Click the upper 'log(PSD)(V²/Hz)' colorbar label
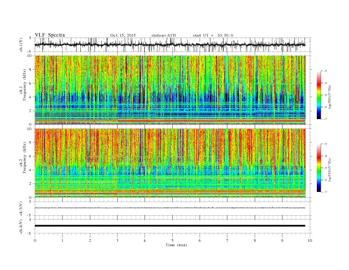The height and width of the screenshot is (270, 349). pyautogui.click(x=330, y=97)
